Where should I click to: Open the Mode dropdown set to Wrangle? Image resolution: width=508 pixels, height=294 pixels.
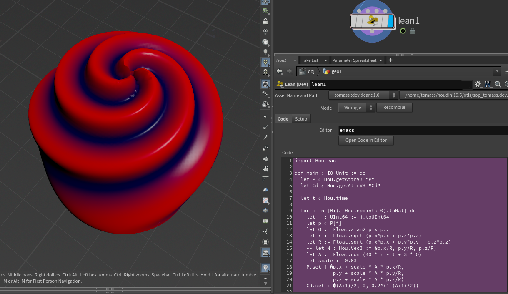pyautogui.click(x=357, y=108)
